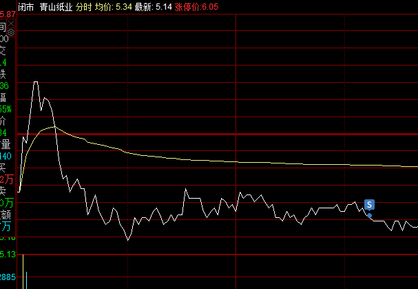Click the solid red vertical midday gridline
The image size is (418, 289).
(x=236, y=103)
